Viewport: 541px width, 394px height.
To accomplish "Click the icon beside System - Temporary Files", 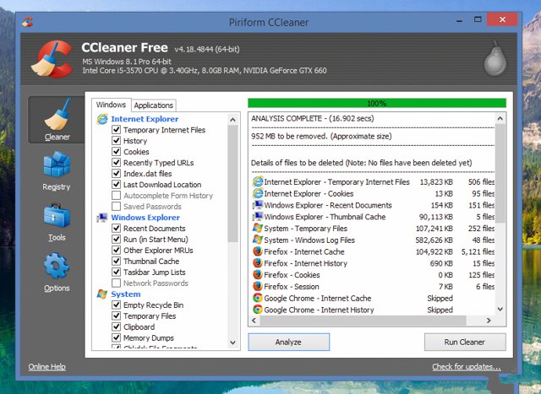I will [258, 228].
